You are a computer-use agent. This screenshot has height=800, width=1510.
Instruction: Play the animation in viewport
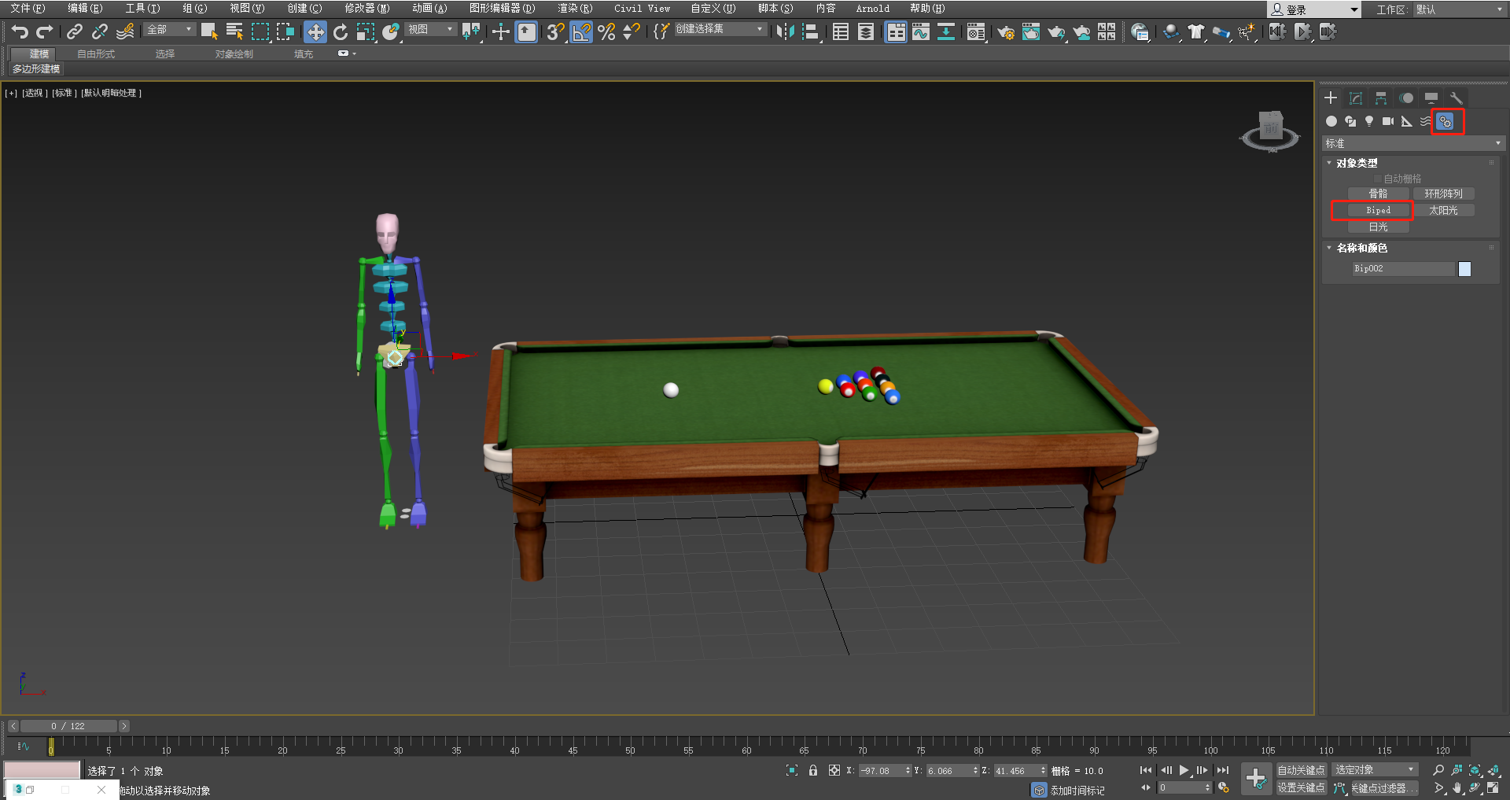click(x=1184, y=770)
